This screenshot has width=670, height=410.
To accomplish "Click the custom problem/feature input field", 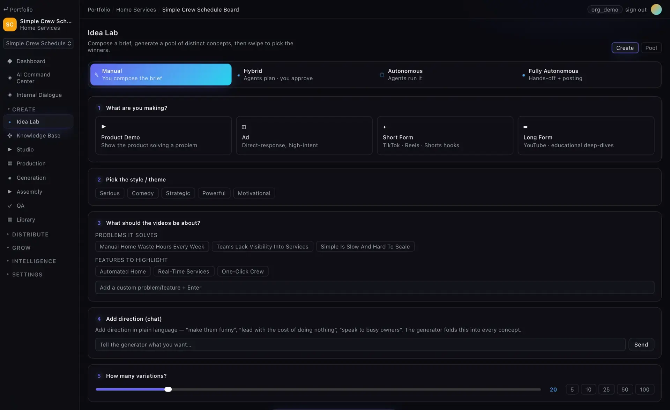I will 374,288.
